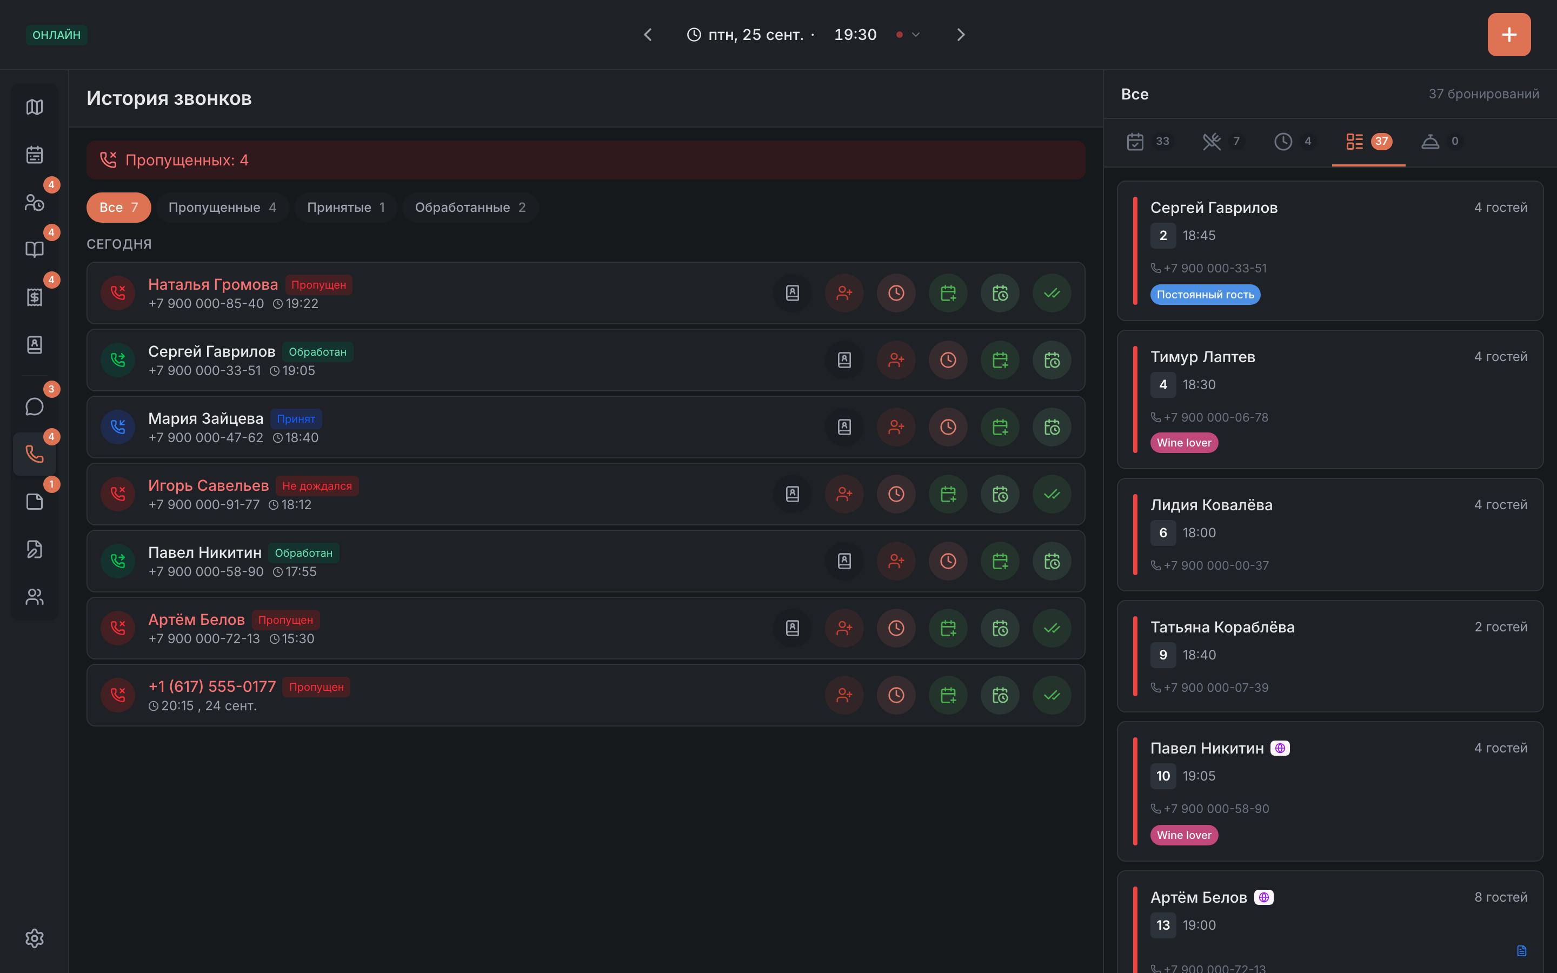Open the chat messages sidebar icon
The width and height of the screenshot is (1557, 973).
35,406
